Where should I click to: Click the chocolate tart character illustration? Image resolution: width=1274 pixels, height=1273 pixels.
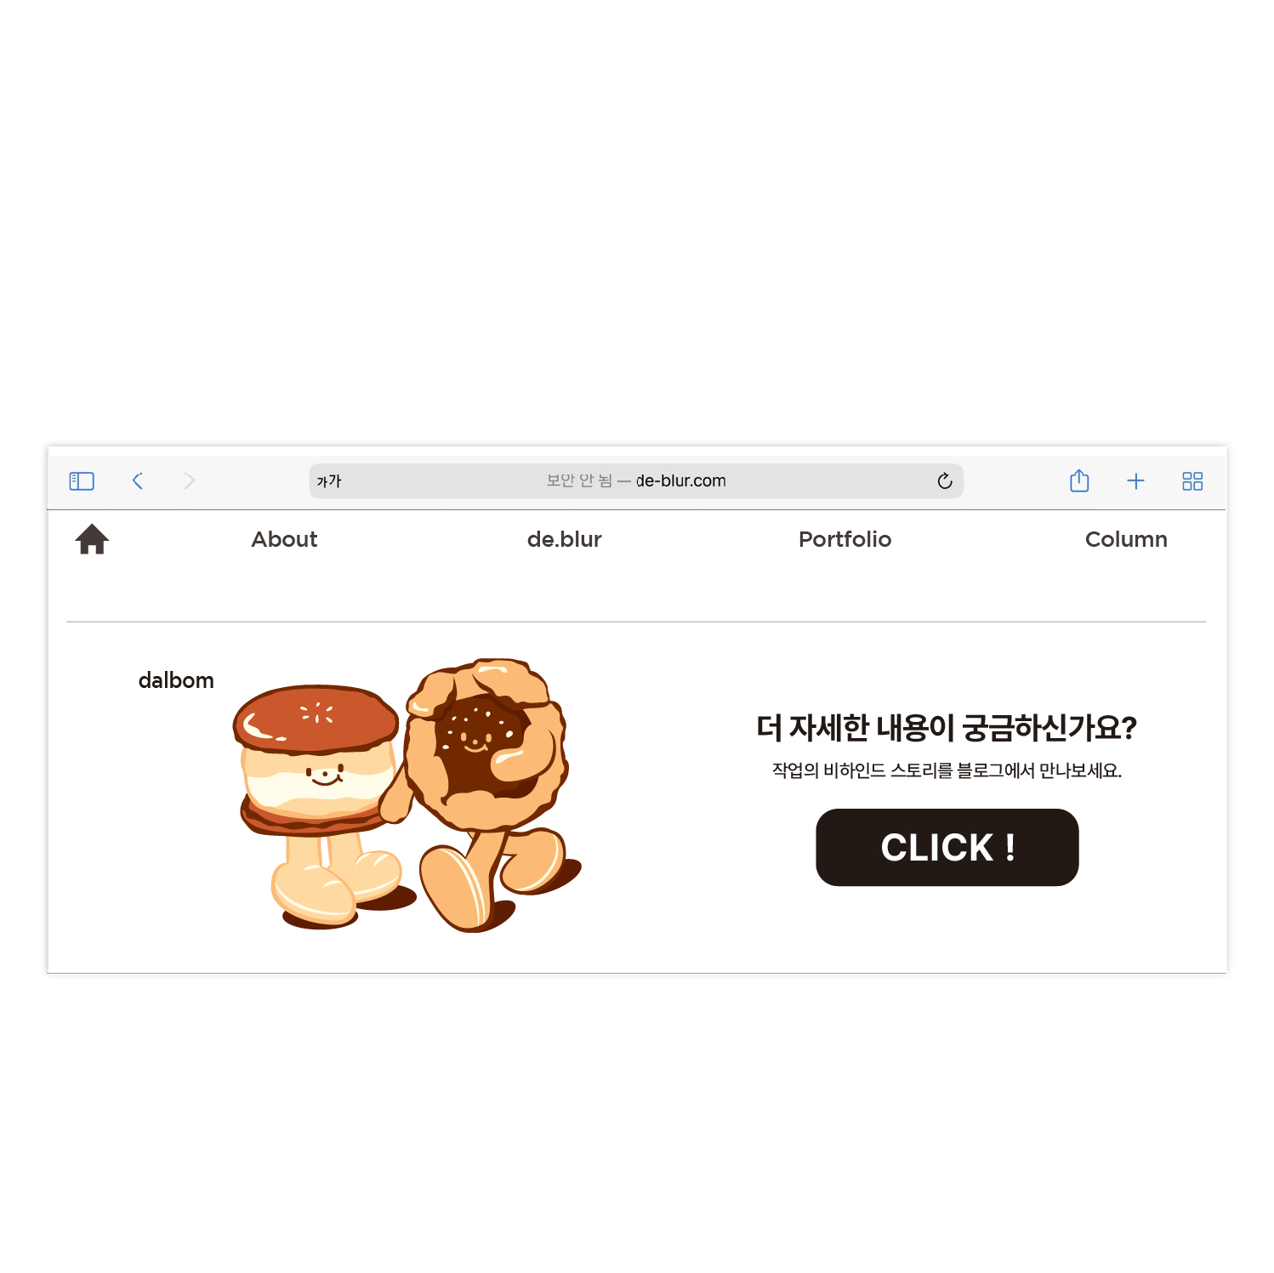click(486, 793)
